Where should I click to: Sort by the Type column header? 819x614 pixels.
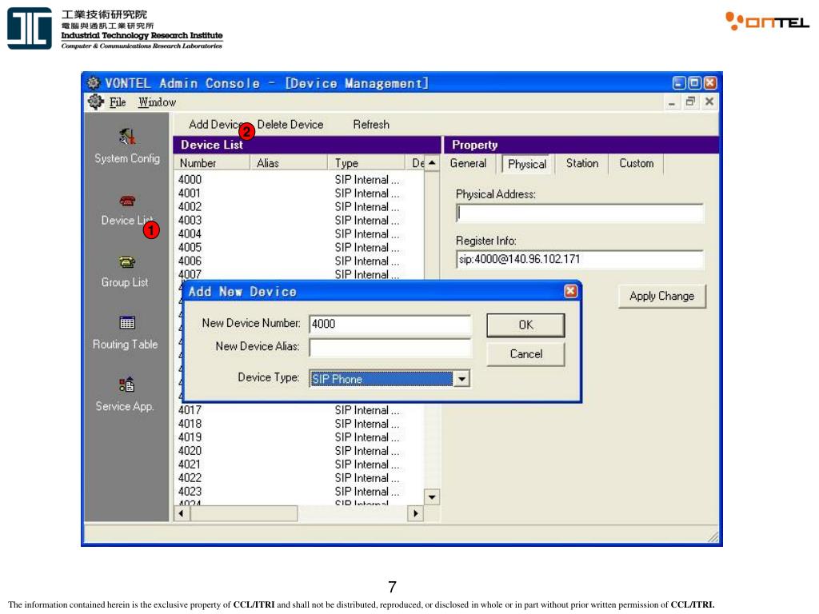click(366, 163)
